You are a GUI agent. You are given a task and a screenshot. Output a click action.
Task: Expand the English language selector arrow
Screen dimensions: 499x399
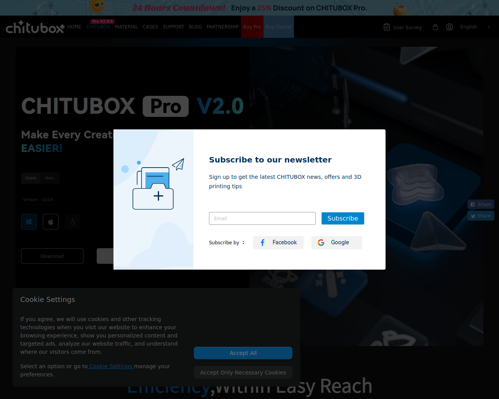[489, 27]
